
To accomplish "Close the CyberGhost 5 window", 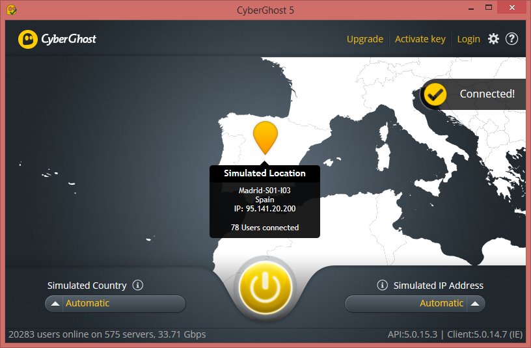I will [x=512, y=8].
